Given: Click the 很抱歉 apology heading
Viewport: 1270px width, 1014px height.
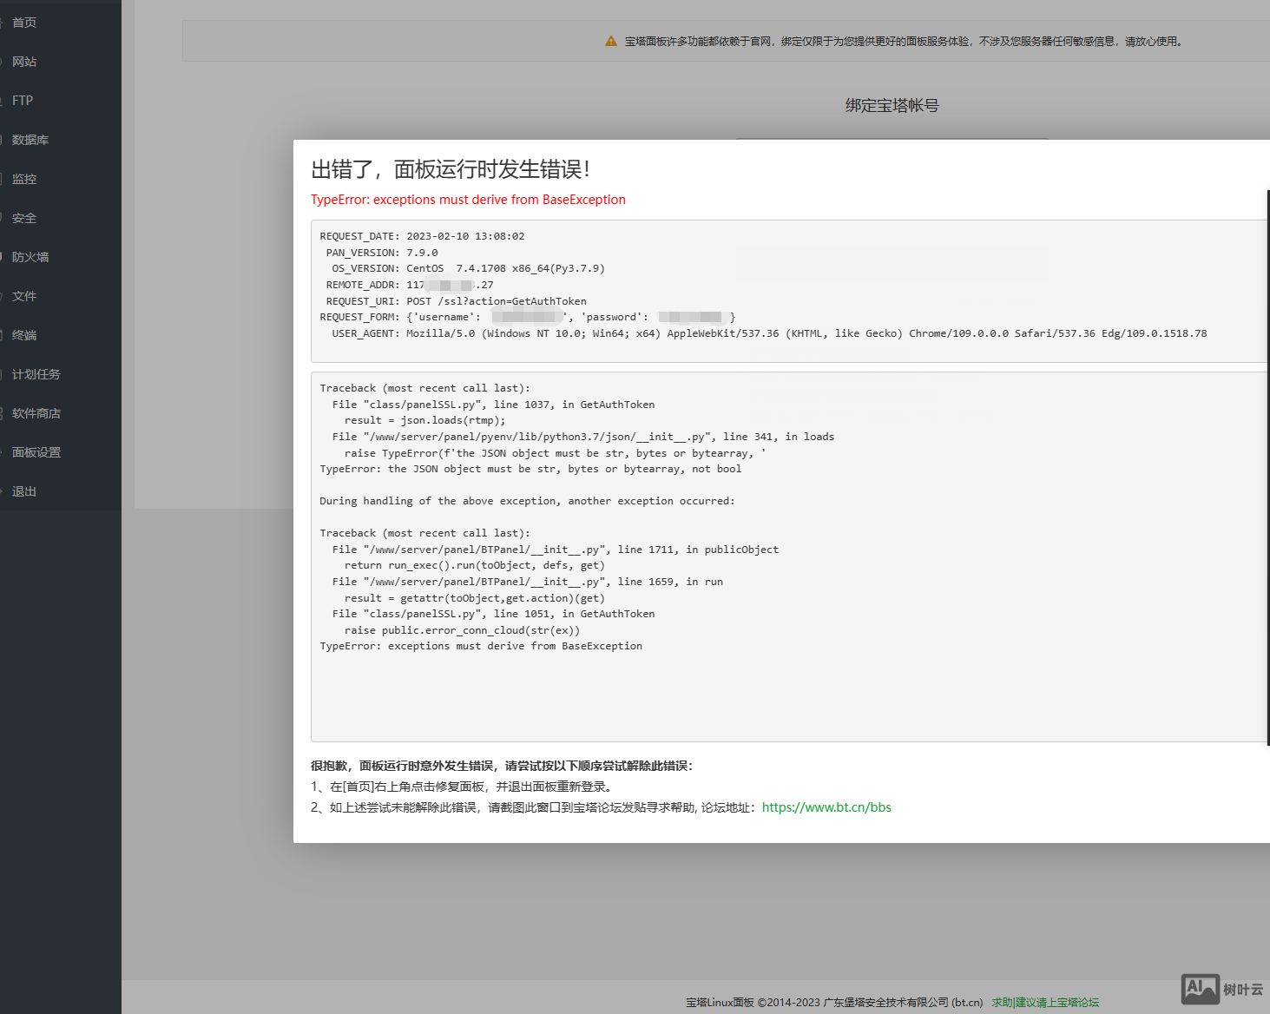Looking at the screenshot, I should [x=502, y=766].
